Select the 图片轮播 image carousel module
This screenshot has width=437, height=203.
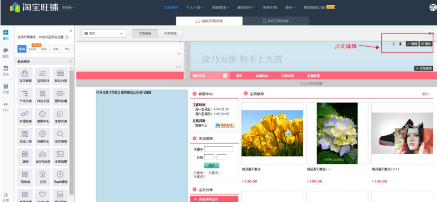tap(60, 96)
